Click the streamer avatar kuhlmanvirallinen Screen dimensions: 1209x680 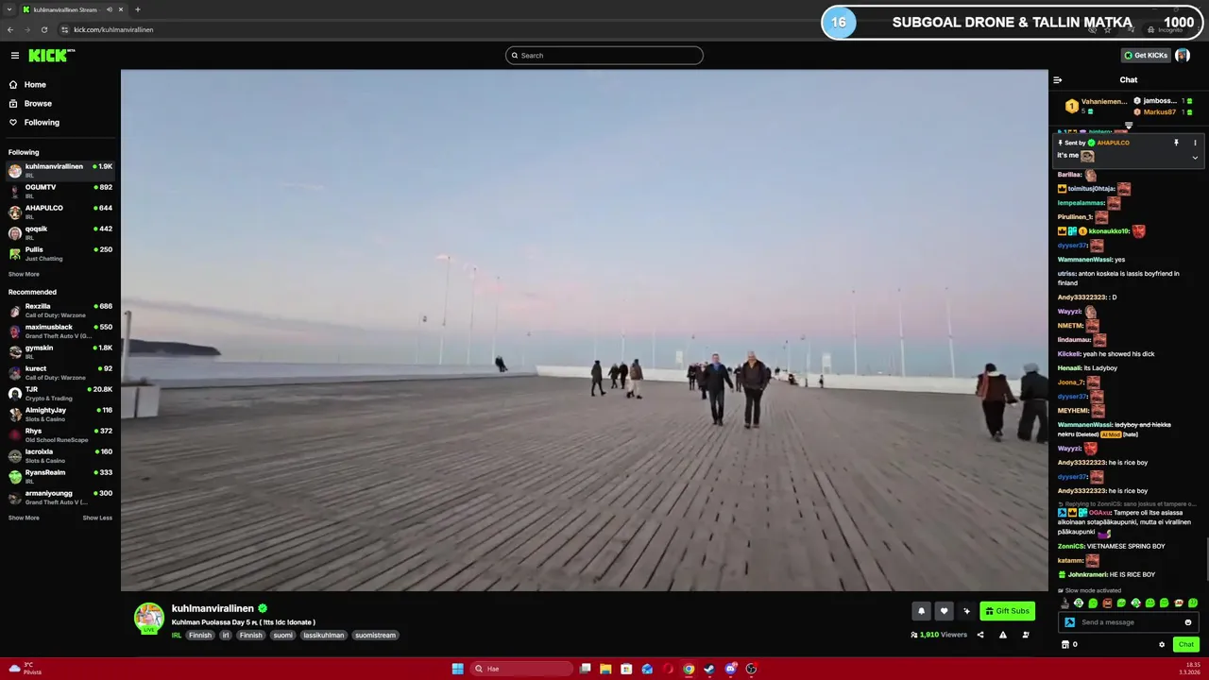tap(148, 617)
